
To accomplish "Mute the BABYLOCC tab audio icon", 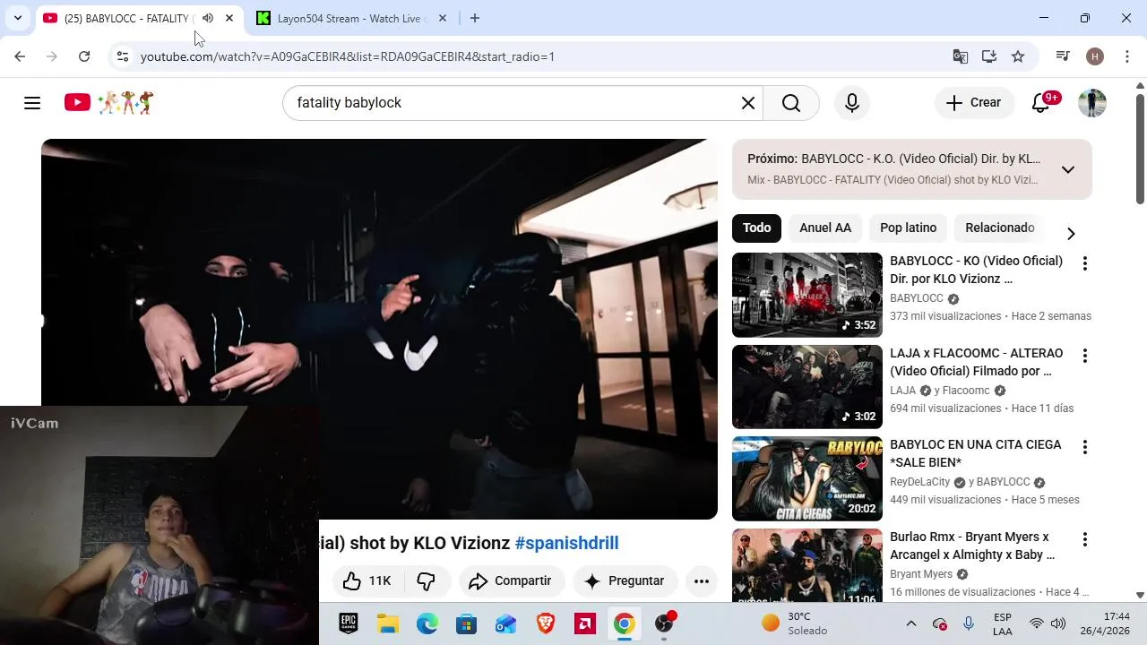I will [208, 18].
